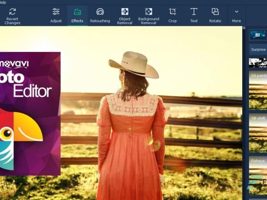Open the Rotate tool
The width and height of the screenshot is (267, 200).
click(x=215, y=16)
